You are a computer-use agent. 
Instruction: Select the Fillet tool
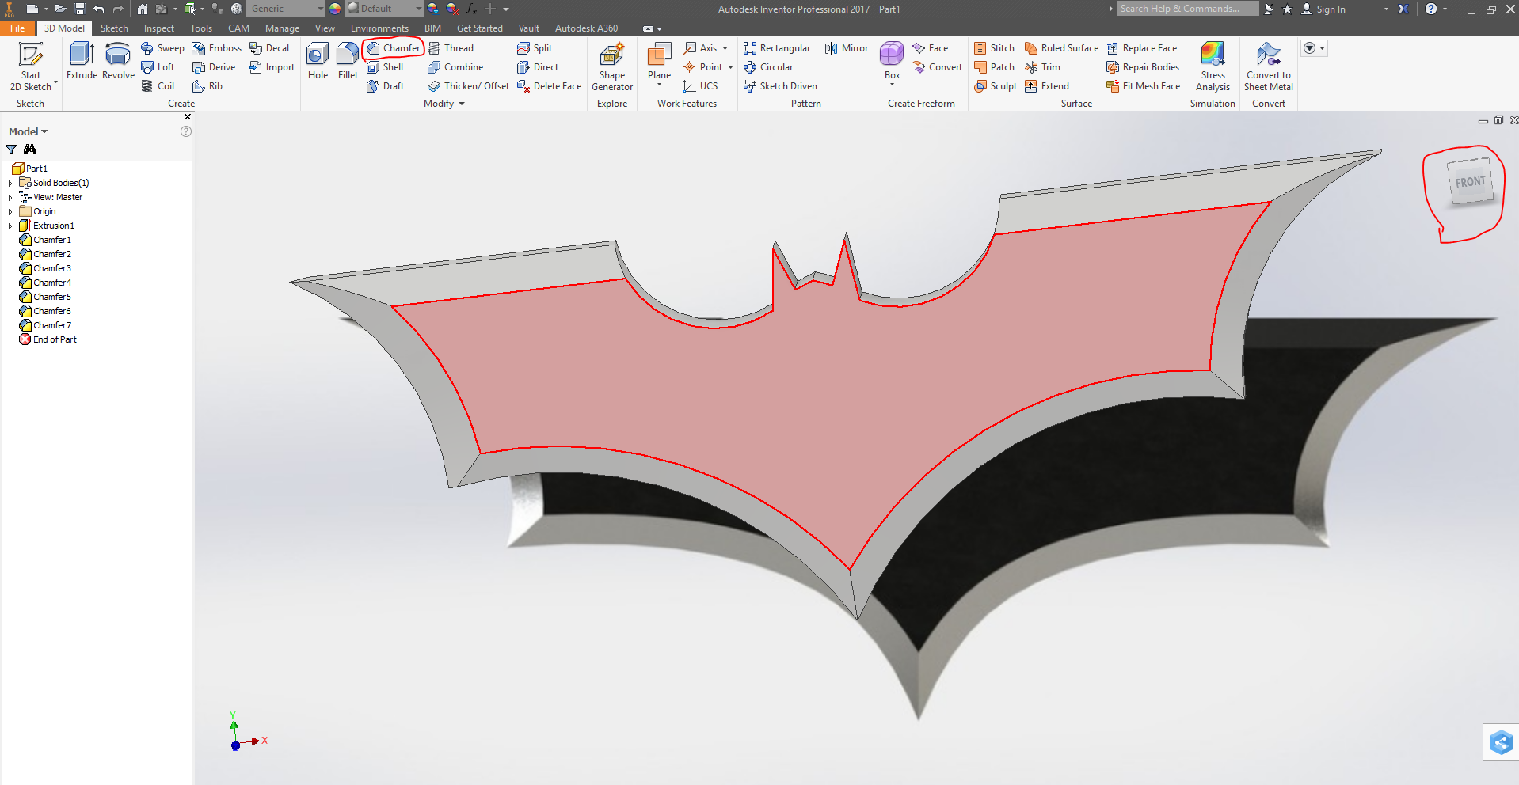point(348,61)
